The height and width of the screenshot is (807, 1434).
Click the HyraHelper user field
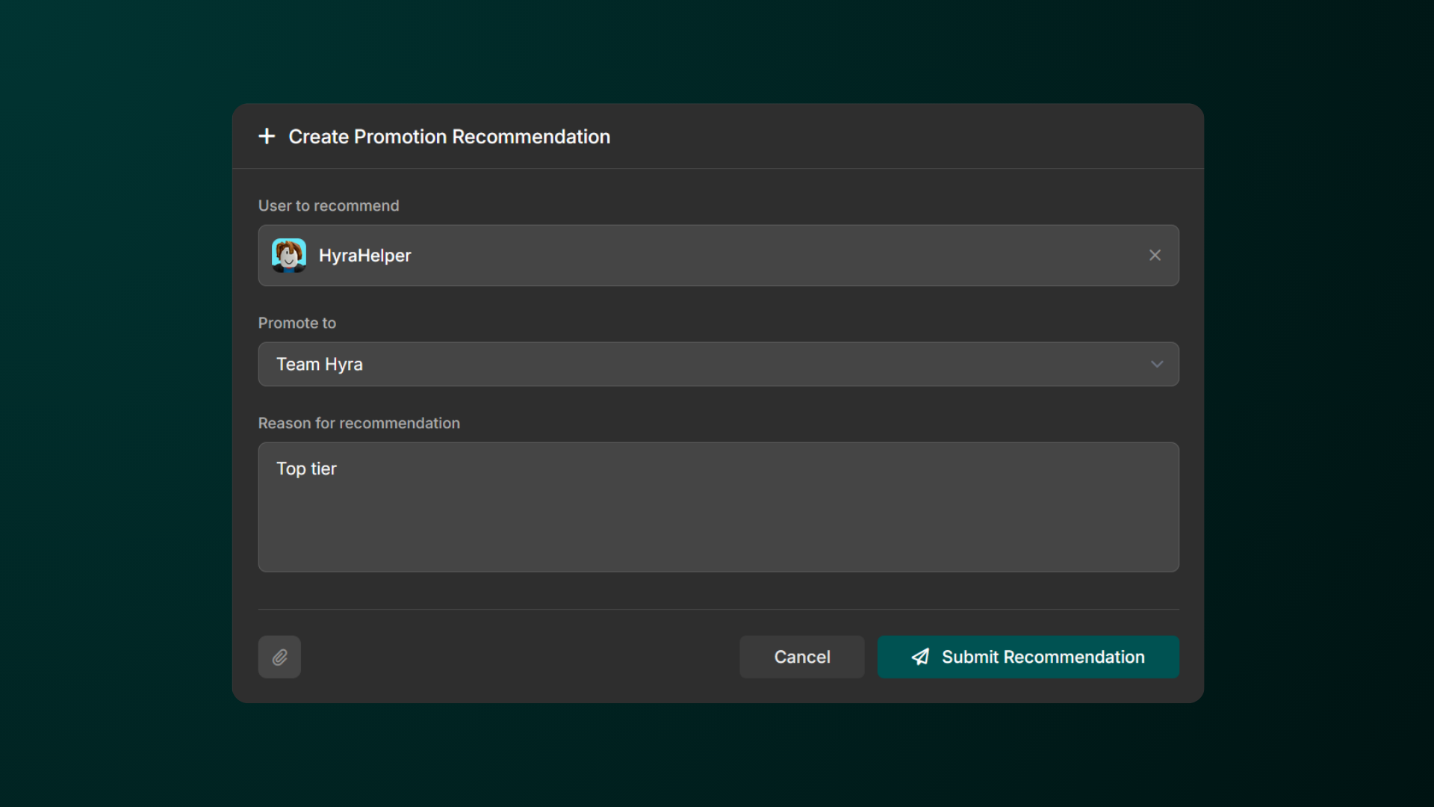click(x=718, y=256)
